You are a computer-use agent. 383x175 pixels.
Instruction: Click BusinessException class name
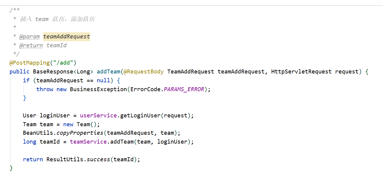99,89
